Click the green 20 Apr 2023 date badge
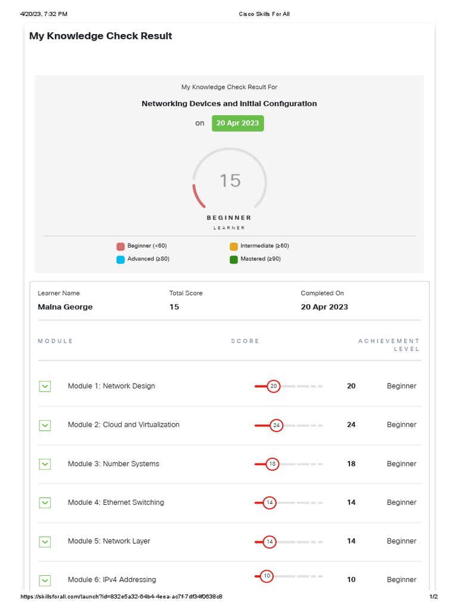 coord(237,124)
